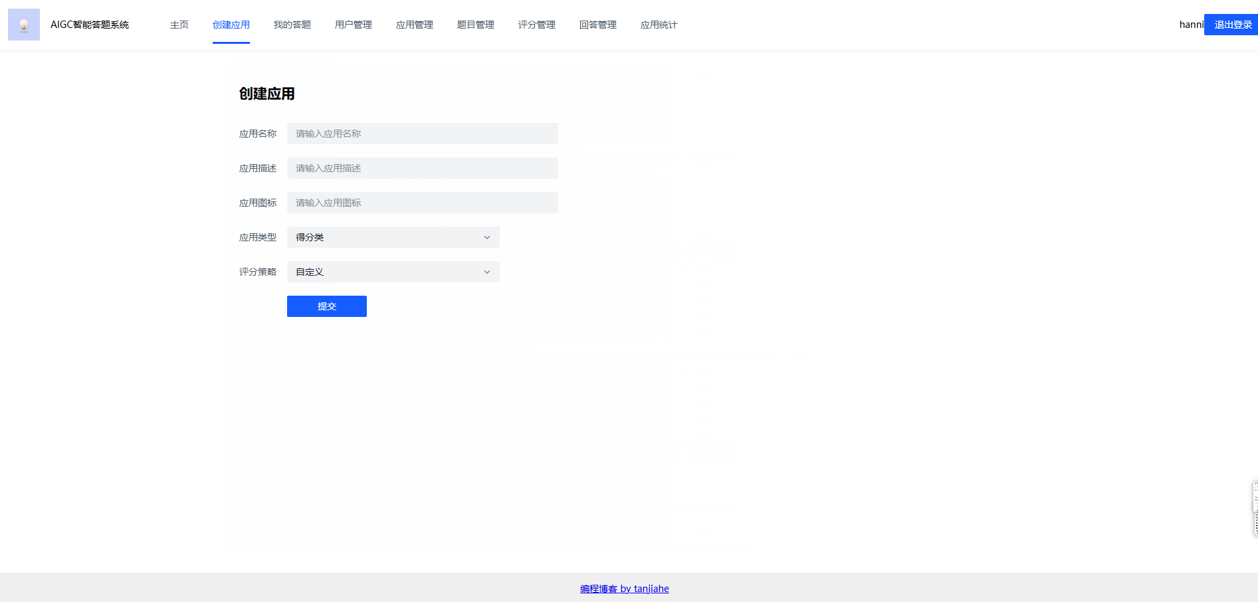The width and height of the screenshot is (1258, 602).
Task: Navigate to 评分管理
Action: pyautogui.click(x=537, y=25)
